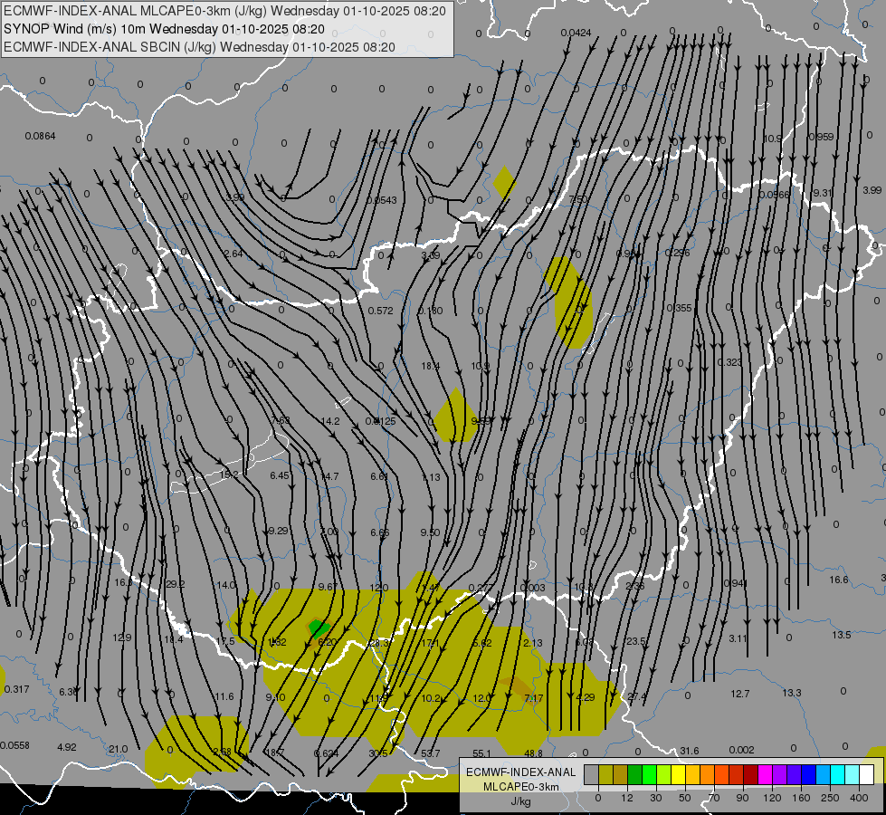
Task: Click the map value 0.0864
Action: (x=40, y=136)
